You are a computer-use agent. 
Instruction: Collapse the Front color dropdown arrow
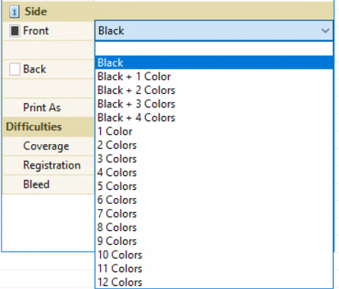[325, 31]
